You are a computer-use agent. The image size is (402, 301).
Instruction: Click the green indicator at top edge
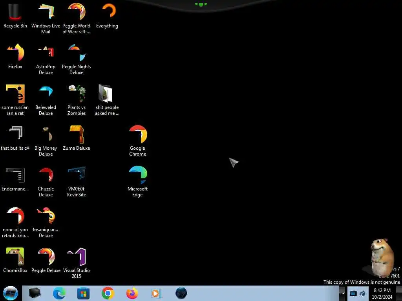201,4
